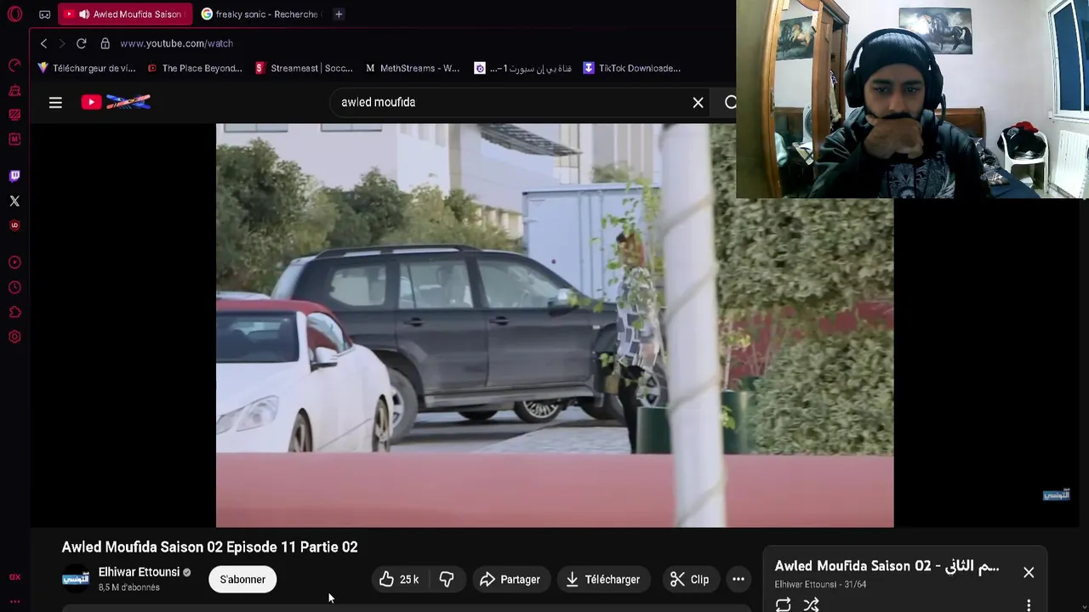Open YouTube hamburger guide menu

55,102
